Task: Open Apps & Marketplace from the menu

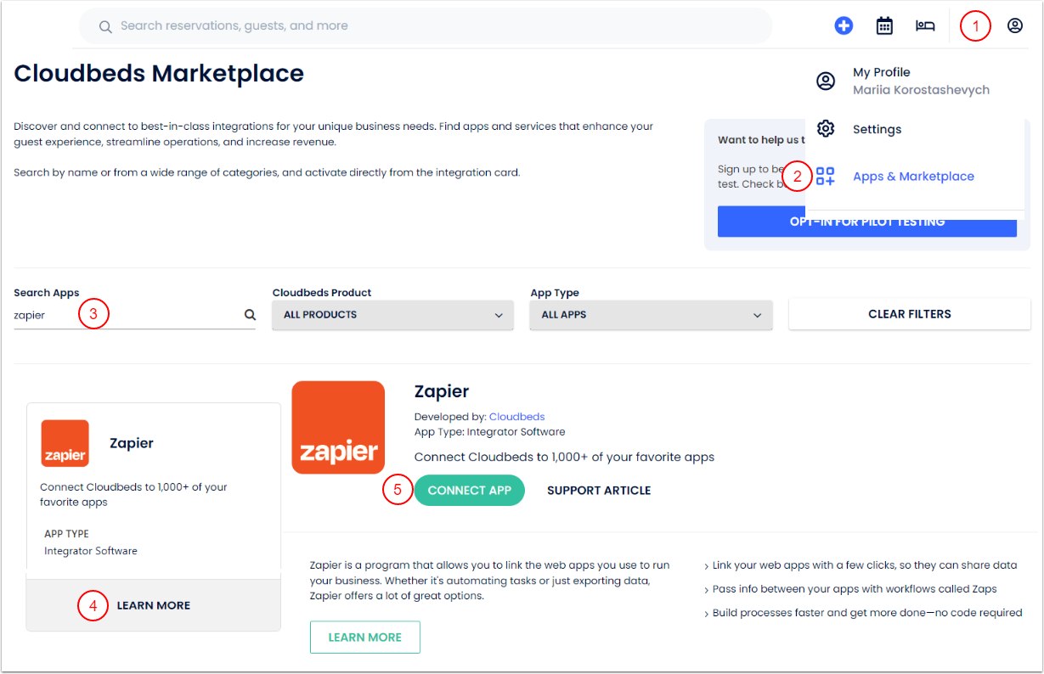Action: pos(913,176)
